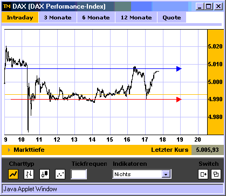Click the Switch export arrow icon
This screenshot has height=196, width=226.
[x=203, y=174]
